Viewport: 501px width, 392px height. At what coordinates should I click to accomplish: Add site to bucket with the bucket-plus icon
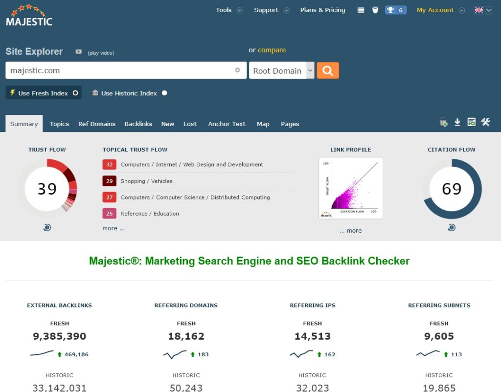(x=443, y=122)
